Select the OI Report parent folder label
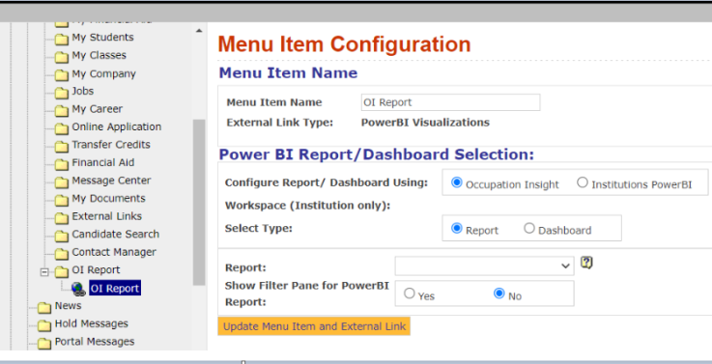The height and width of the screenshot is (364, 712). click(96, 270)
